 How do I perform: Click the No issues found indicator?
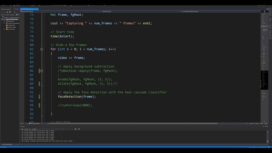[x=35, y=124]
